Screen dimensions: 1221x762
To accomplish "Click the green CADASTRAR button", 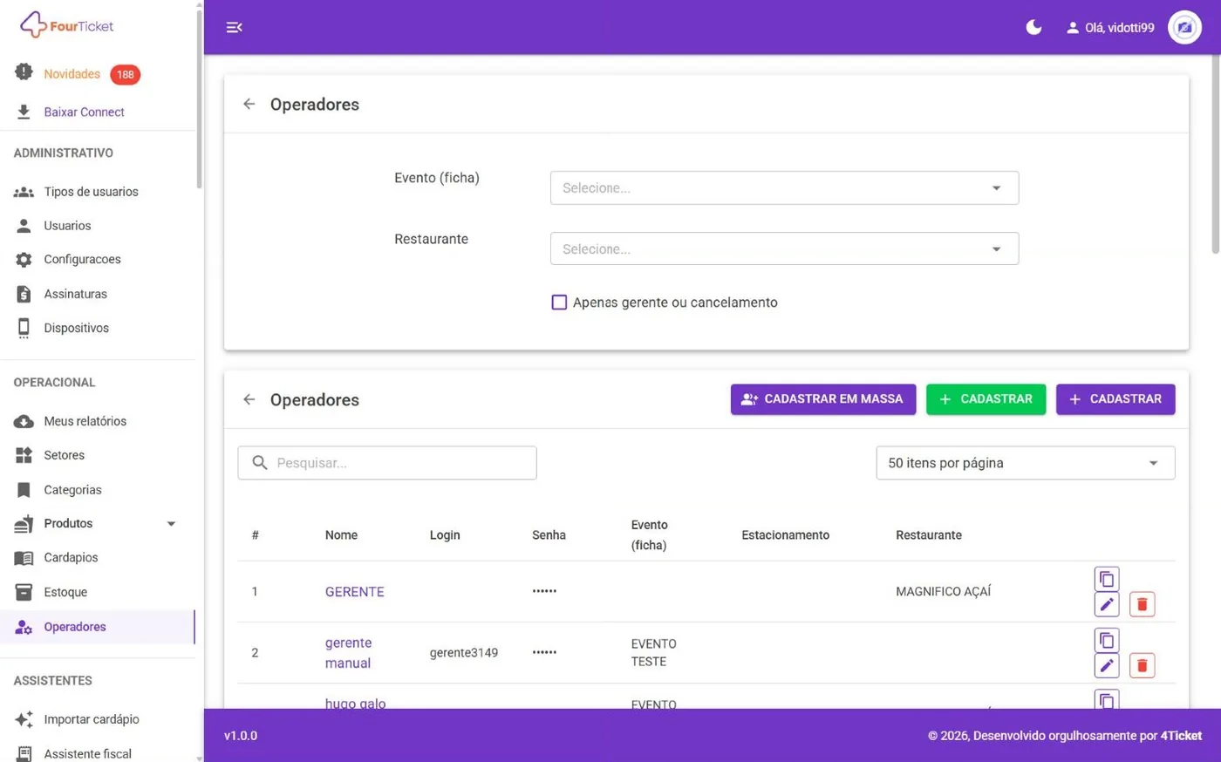I will tap(986, 399).
